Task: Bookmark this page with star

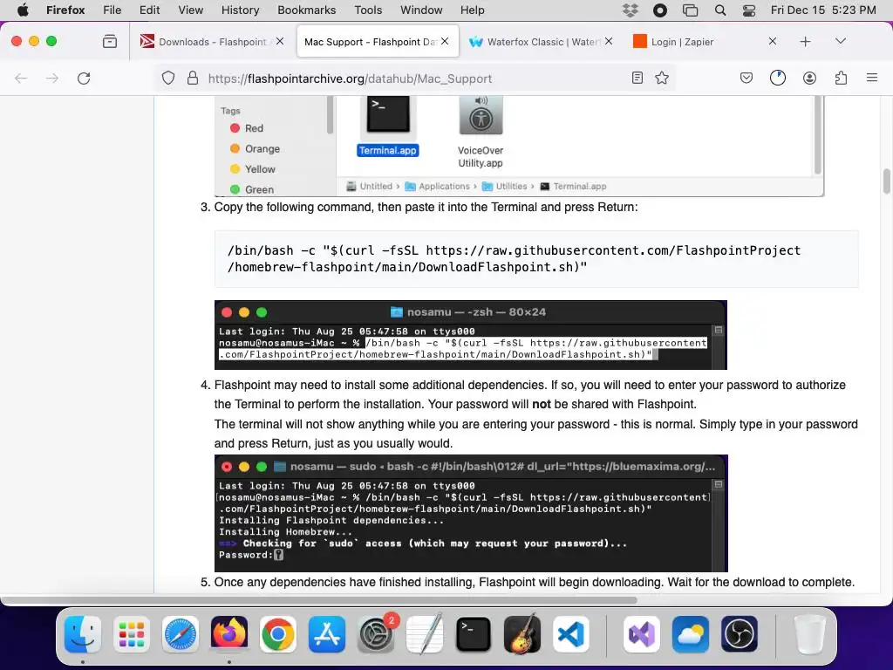Action: point(662,78)
